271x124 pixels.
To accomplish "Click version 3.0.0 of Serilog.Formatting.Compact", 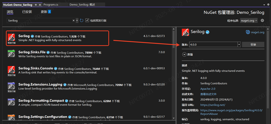I will [162, 101].
